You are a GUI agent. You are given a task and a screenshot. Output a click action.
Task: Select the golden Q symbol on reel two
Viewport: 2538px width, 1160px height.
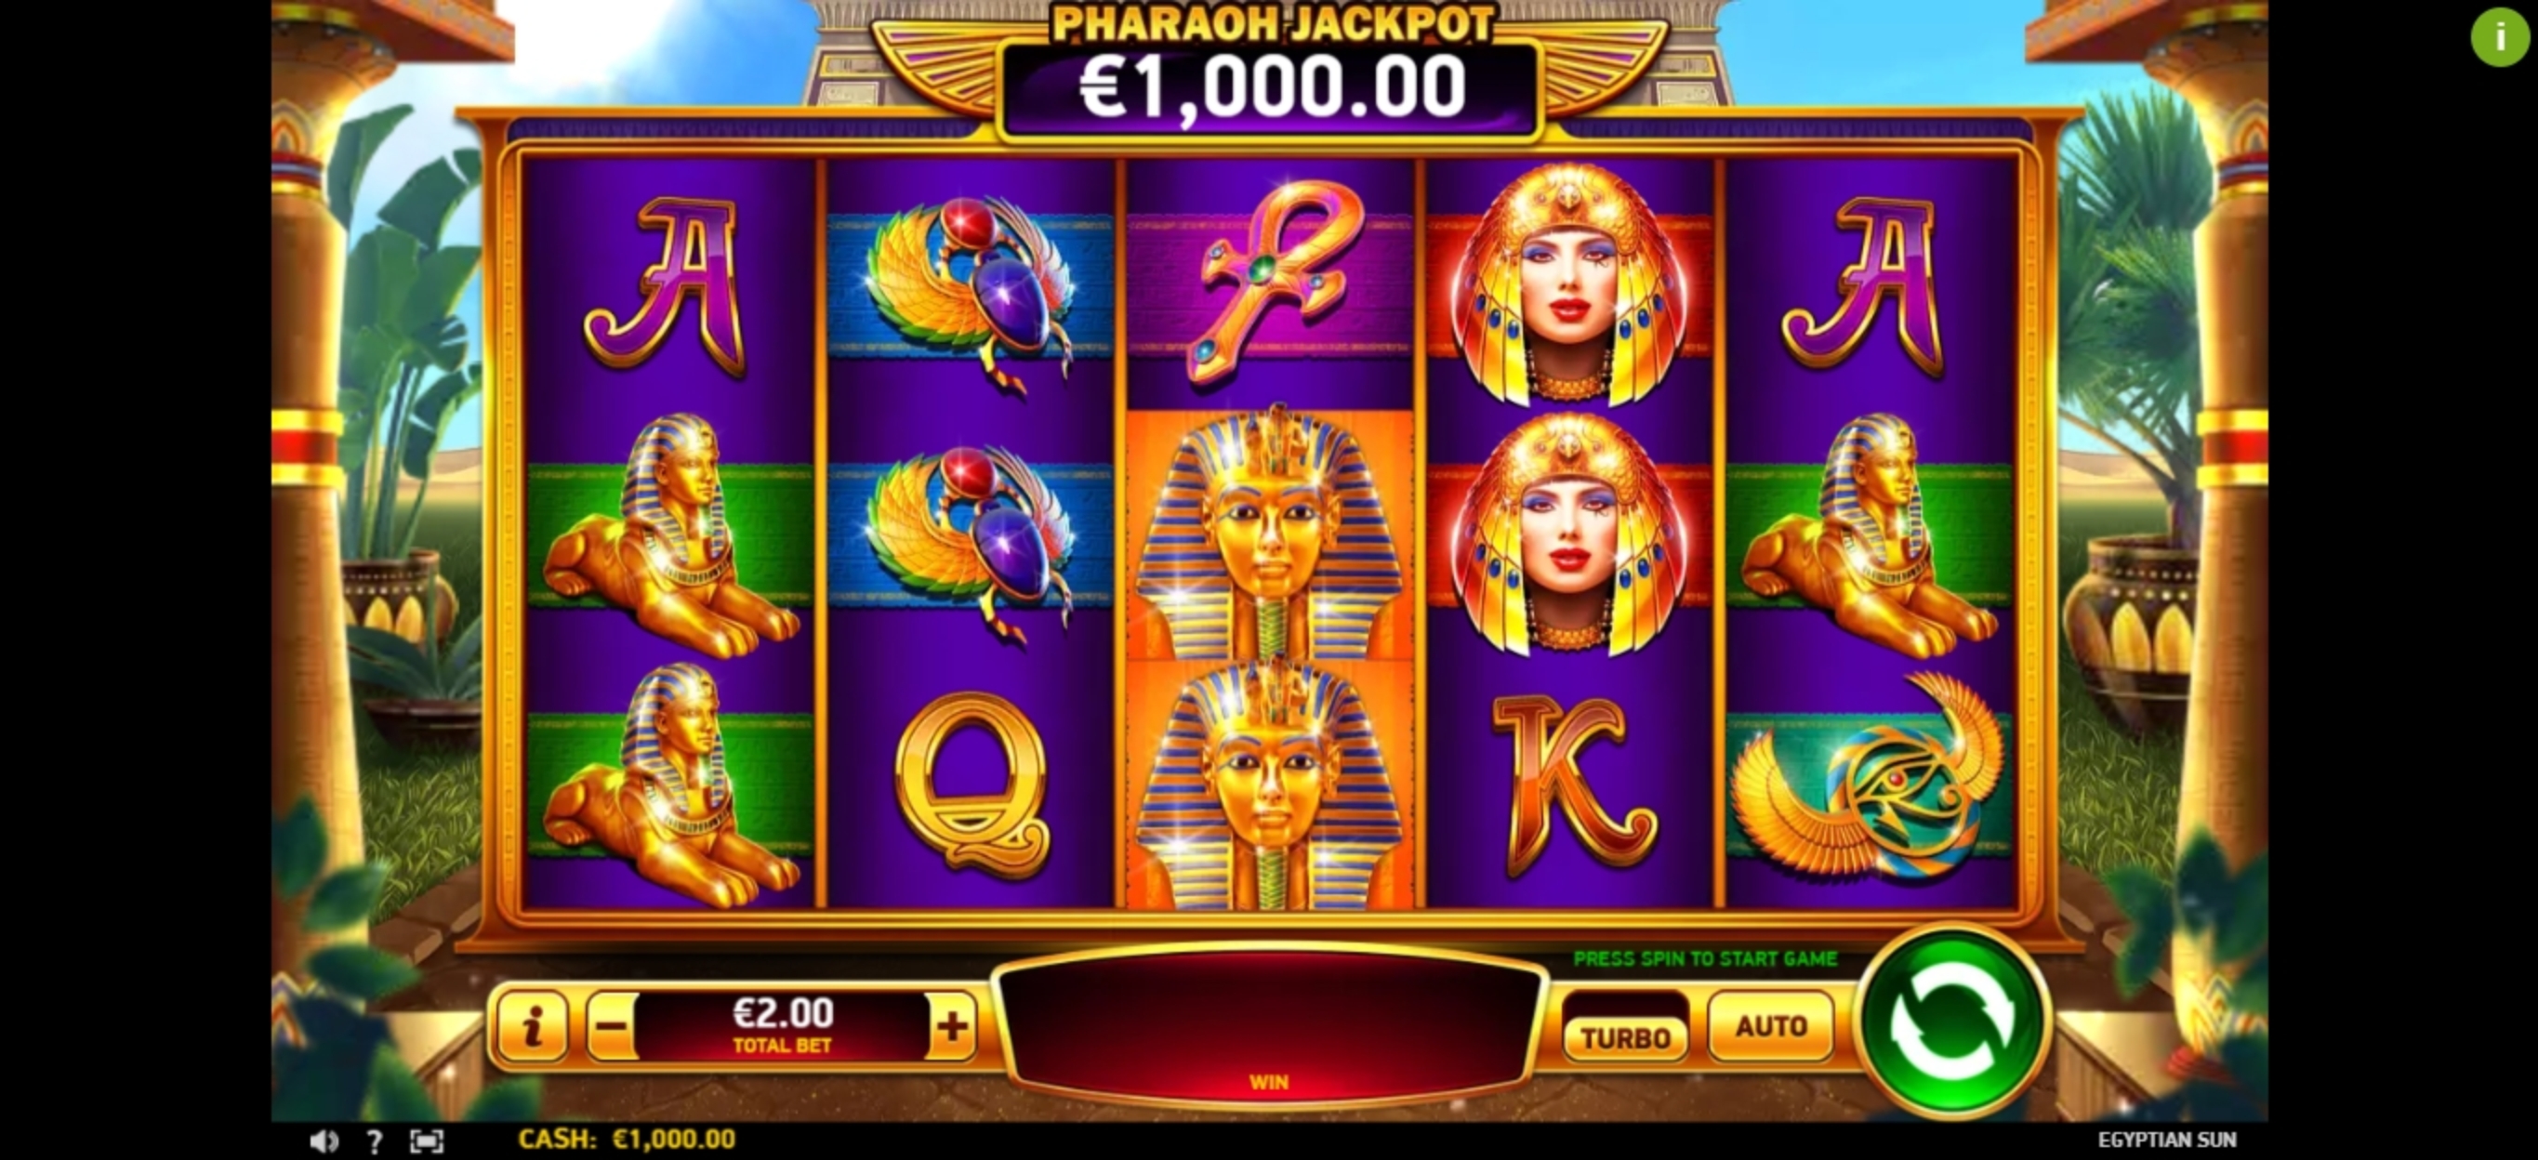point(971,784)
